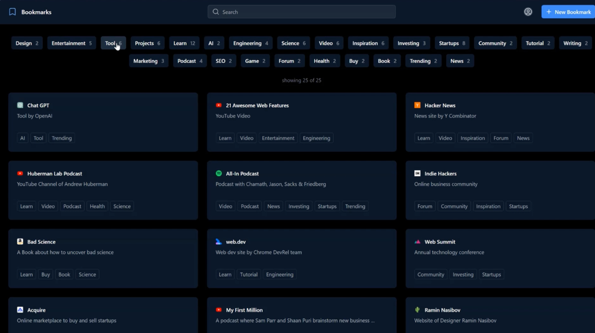Open the Hacker News bookmark title
595x333 pixels.
pyautogui.click(x=440, y=105)
